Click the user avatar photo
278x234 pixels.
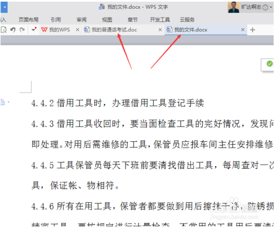234,7
